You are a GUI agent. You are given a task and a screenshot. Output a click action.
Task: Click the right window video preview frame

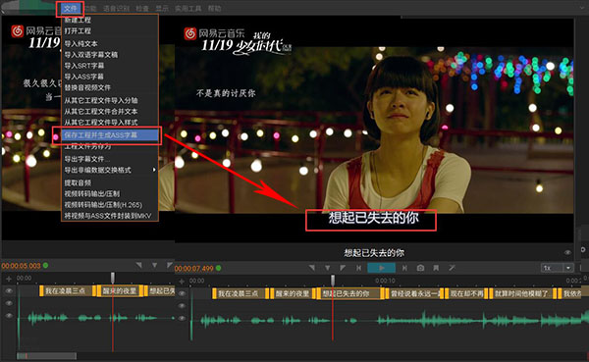coord(374,129)
